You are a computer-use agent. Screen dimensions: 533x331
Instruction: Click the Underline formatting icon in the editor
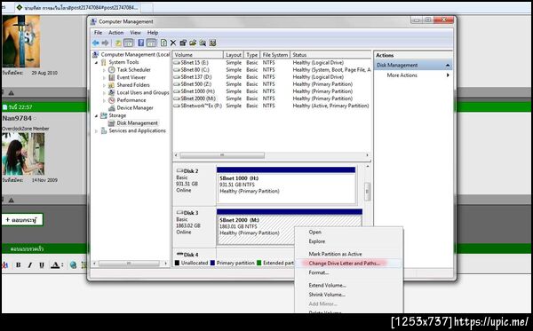(x=42, y=265)
